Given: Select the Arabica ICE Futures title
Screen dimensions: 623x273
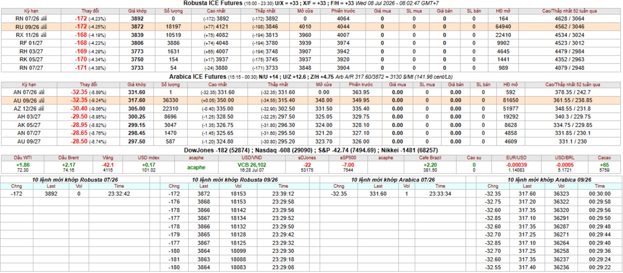Looking at the screenshot, I should pyautogui.click(x=197, y=76).
